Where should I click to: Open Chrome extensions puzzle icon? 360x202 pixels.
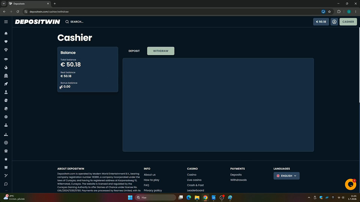339,12
